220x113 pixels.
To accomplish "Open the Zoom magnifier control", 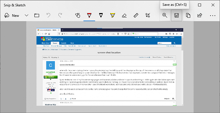I will (165, 15).
